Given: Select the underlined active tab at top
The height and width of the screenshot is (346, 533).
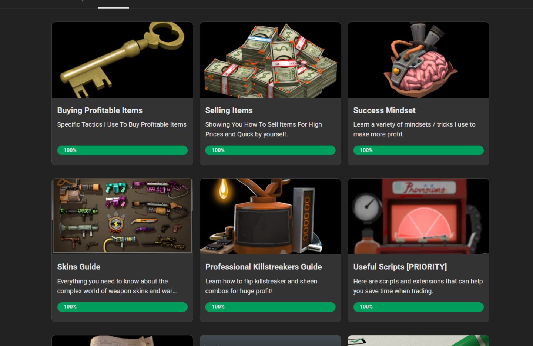Looking at the screenshot, I should coord(113,4).
